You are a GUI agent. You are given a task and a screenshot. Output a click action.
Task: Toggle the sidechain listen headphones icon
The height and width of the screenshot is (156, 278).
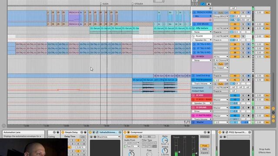(x=141, y=137)
